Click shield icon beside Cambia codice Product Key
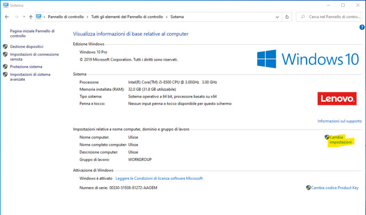This screenshot has width=366, height=215. [x=308, y=188]
